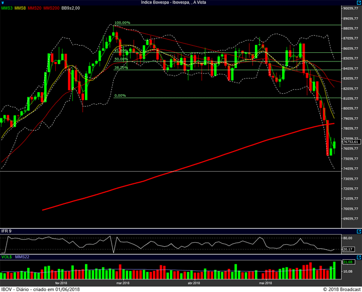Click the MMS22 volume average label
The image size is (362, 292).
click(x=22, y=257)
